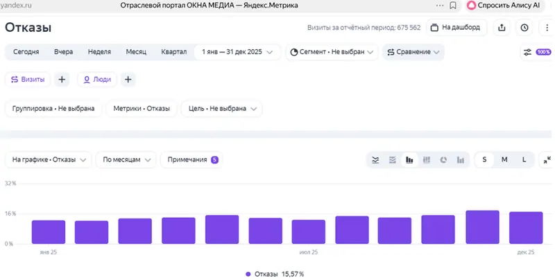Select the Квартал period tab
555x280 pixels.
174,51
